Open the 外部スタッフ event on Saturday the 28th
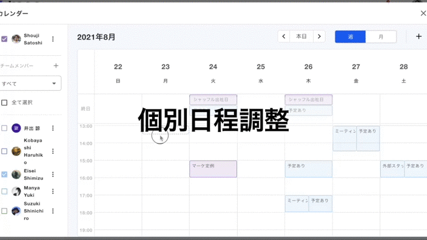Image resolution: width=427 pixels, height=240 pixels. [392, 169]
